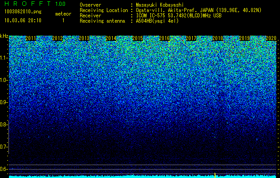Click the 2013 time marker

(84, 38)
